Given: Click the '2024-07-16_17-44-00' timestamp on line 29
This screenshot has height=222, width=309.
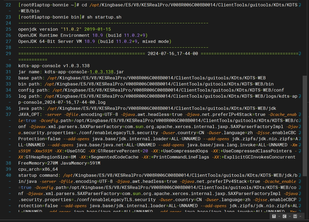Looking at the screenshot, I should 173,54.
